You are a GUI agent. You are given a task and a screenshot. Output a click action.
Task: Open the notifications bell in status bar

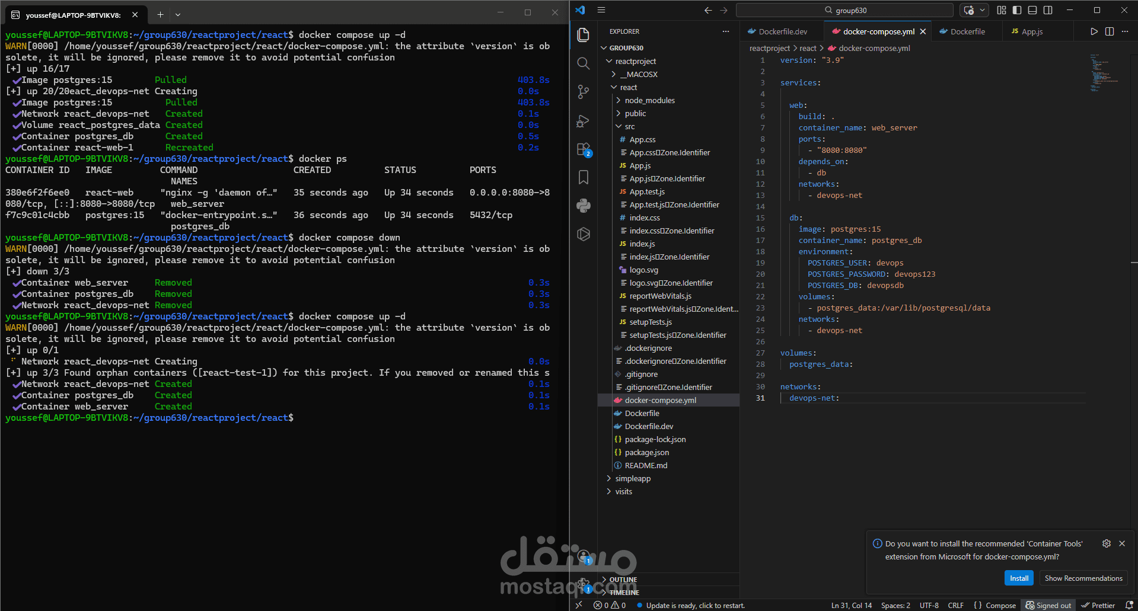click(1129, 605)
